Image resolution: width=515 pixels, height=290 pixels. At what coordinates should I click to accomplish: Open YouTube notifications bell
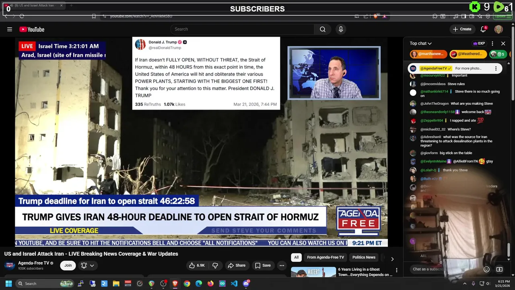483,29
